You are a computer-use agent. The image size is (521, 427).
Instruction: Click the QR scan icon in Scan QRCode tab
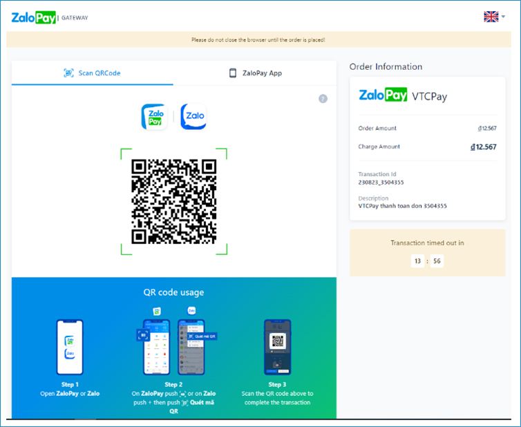pos(69,73)
